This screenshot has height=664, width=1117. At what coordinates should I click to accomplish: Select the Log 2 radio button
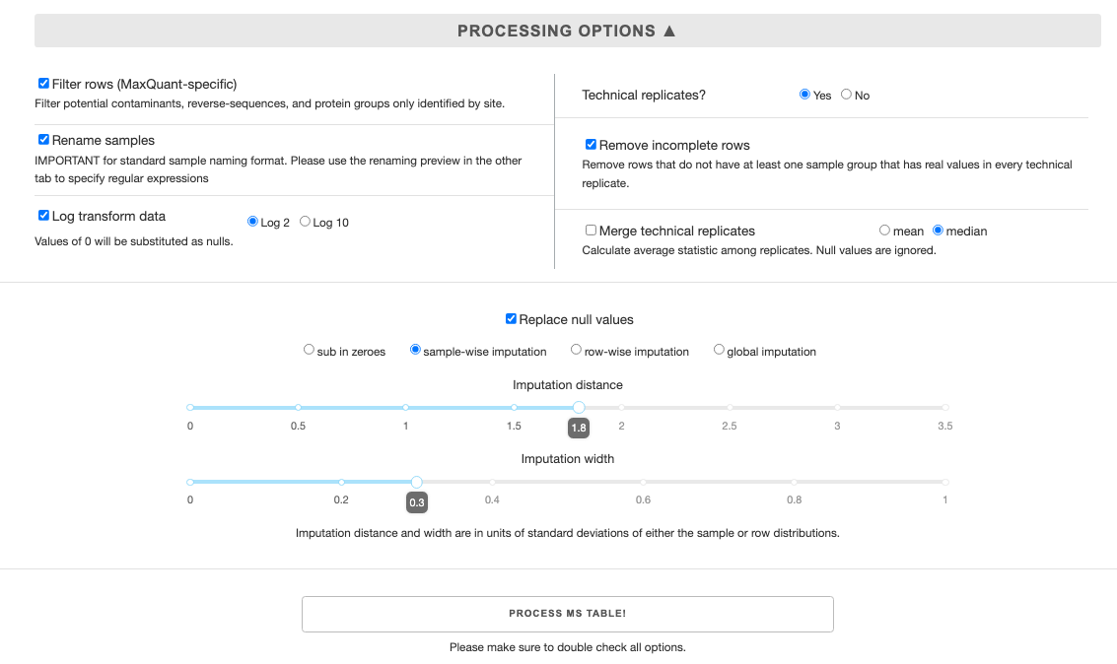point(252,222)
